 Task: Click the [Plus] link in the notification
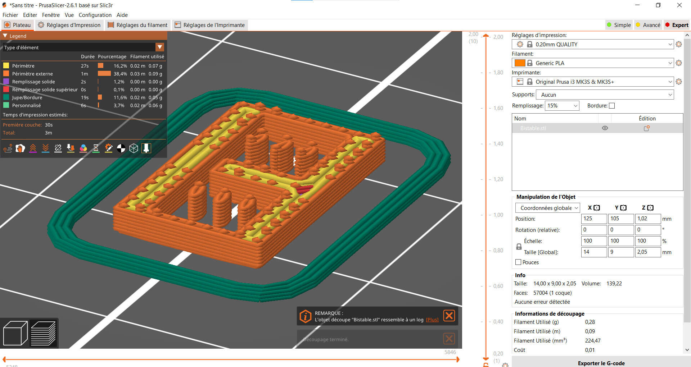pyautogui.click(x=432, y=320)
